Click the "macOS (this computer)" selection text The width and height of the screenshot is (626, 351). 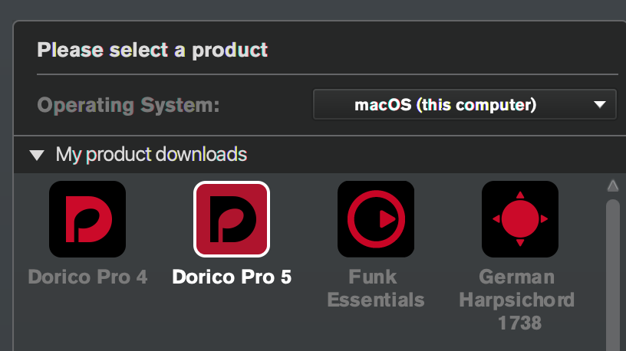(445, 105)
